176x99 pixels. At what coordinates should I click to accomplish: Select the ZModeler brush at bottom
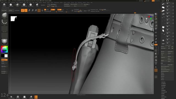pos(18,97)
